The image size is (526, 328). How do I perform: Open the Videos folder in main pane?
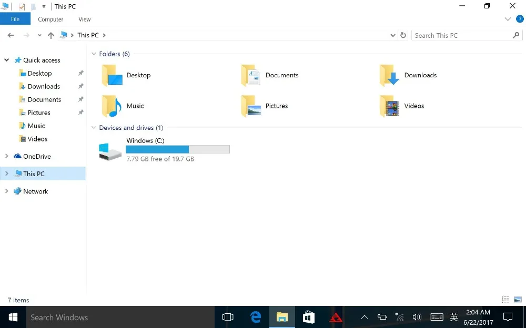pos(402,106)
